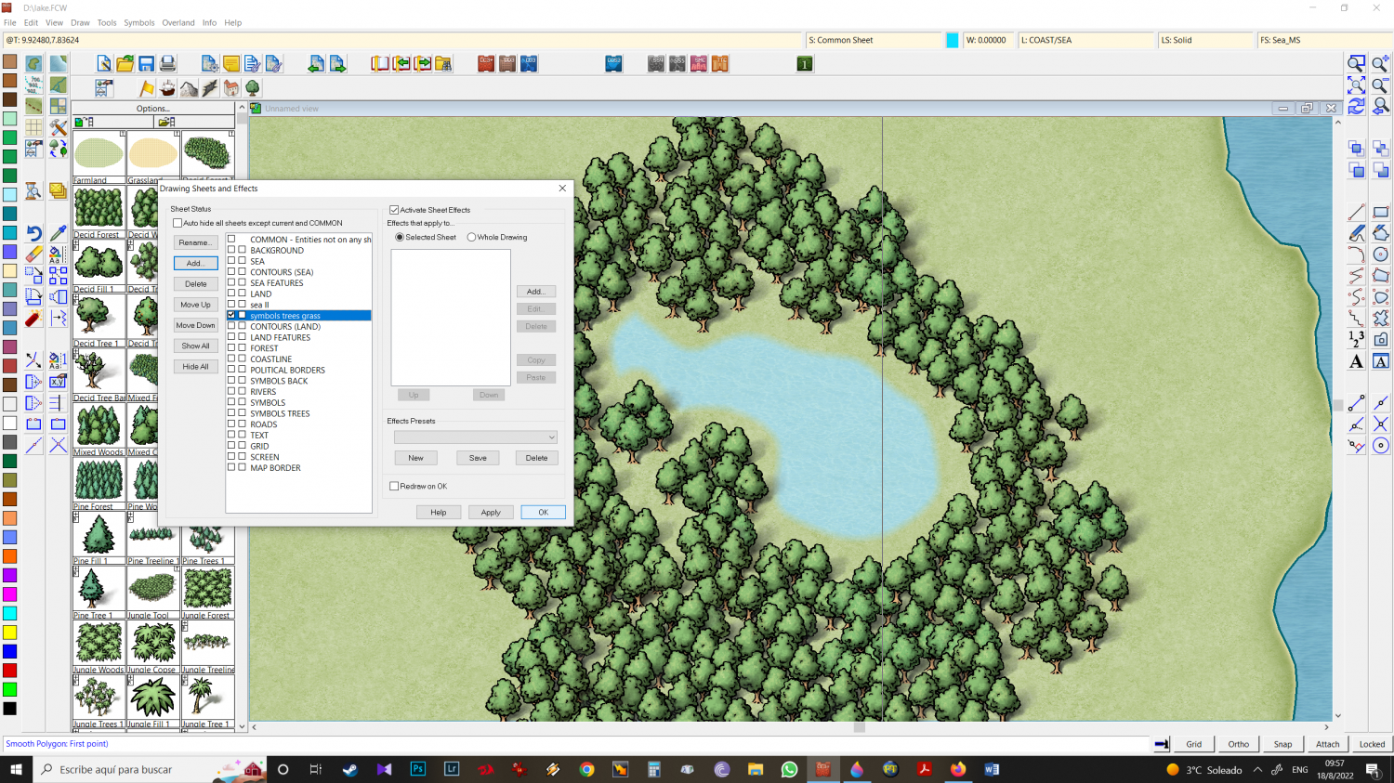Viewport: 1394px width, 783px height.
Task: Click the New drawing icon in toolbar
Action: [104, 63]
